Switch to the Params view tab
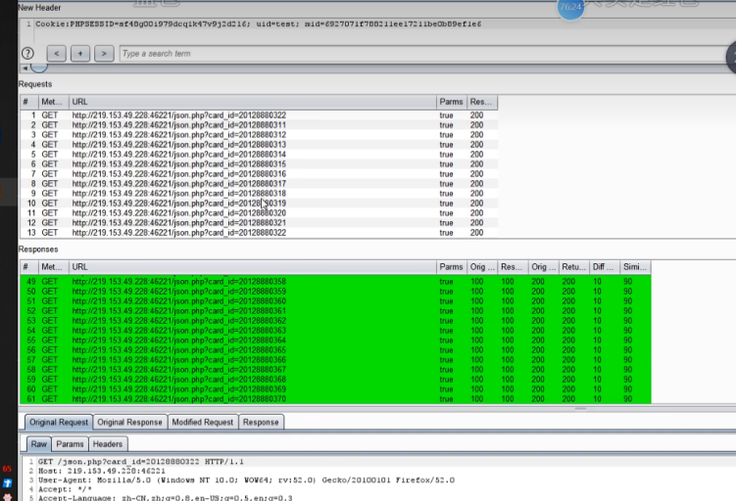Viewport: 737px width, 501px height. point(70,444)
